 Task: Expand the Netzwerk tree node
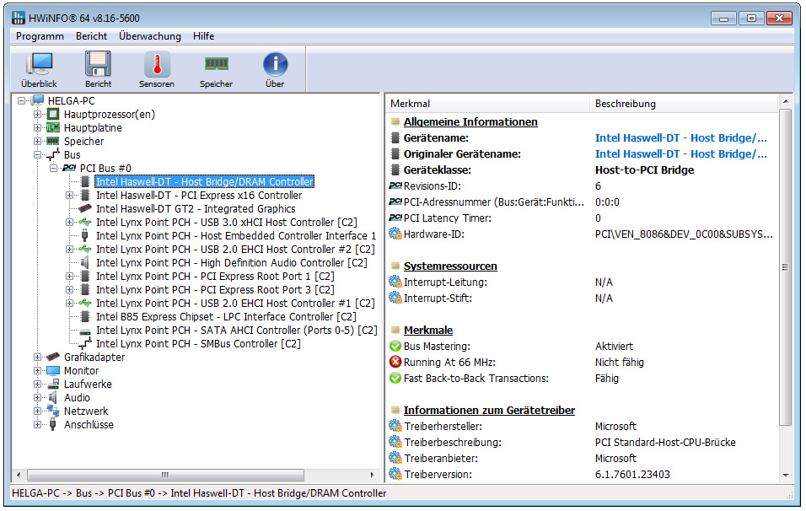click(37, 411)
